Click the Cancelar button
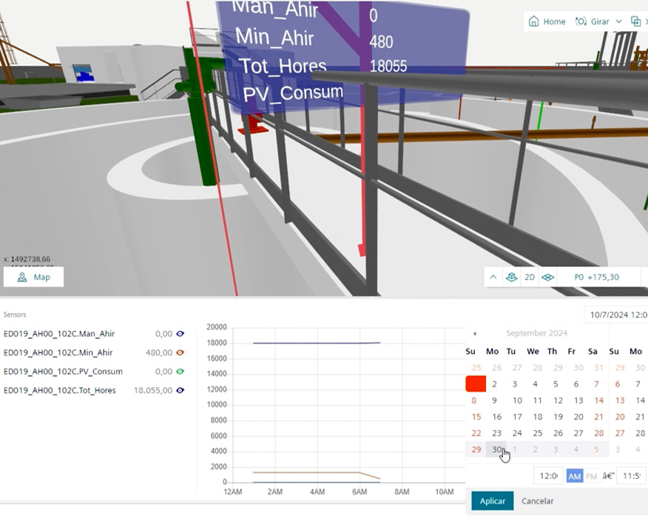The height and width of the screenshot is (516, 648). pyautogui.click(x=537, y=501)
